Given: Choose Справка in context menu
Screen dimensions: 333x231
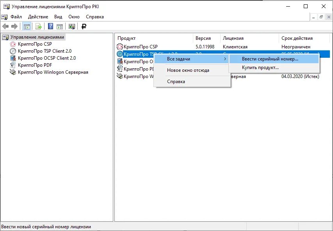Looking at the screenshot, I should click(x=192, y=82).
